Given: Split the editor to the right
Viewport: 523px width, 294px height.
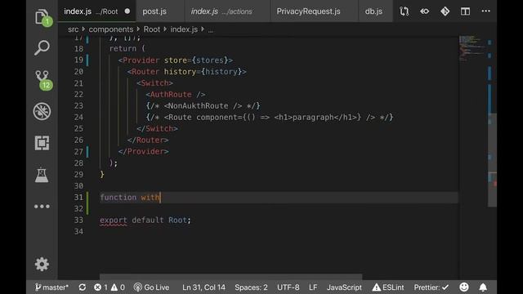Looking at the screenshot, I should click(465, 11).
